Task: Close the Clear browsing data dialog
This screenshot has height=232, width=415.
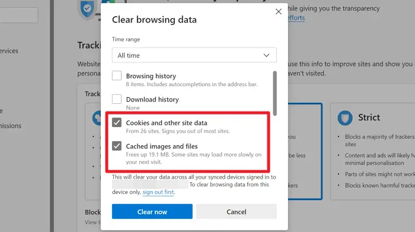Action: click(x=279, y=12)
